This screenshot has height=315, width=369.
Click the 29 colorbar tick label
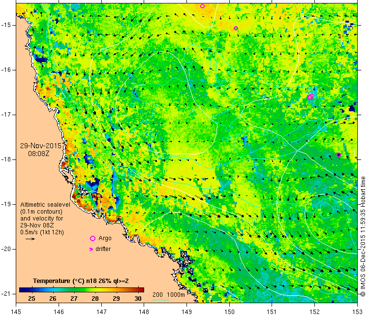pos(116,299)
